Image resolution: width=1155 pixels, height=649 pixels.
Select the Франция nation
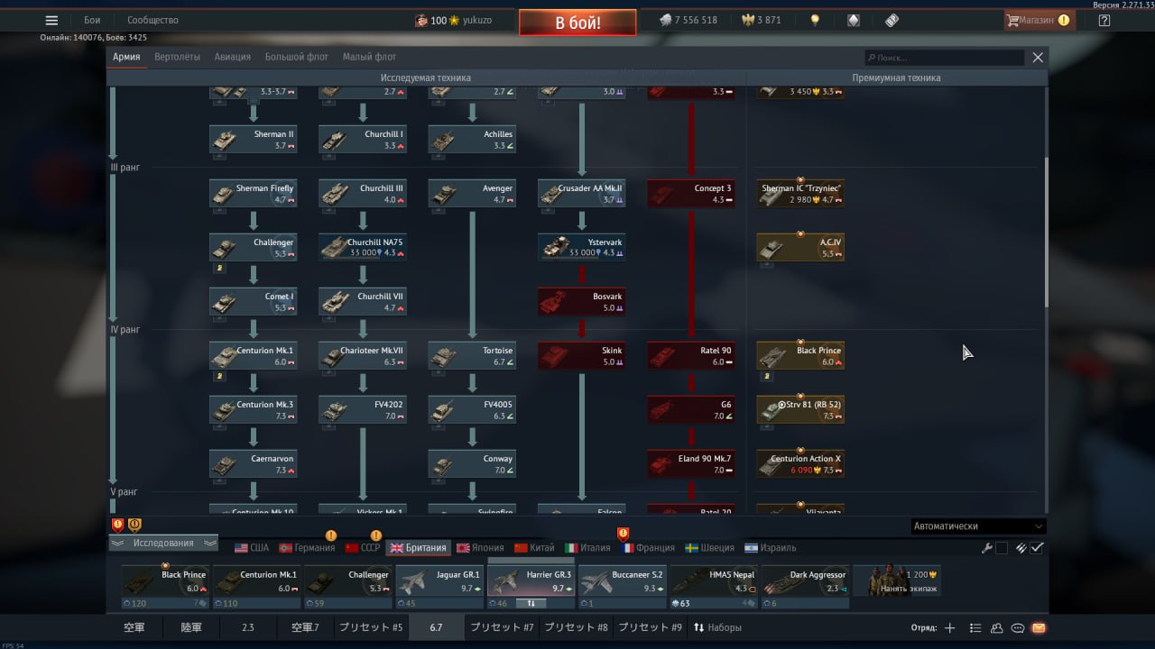(x=648, y=547)
